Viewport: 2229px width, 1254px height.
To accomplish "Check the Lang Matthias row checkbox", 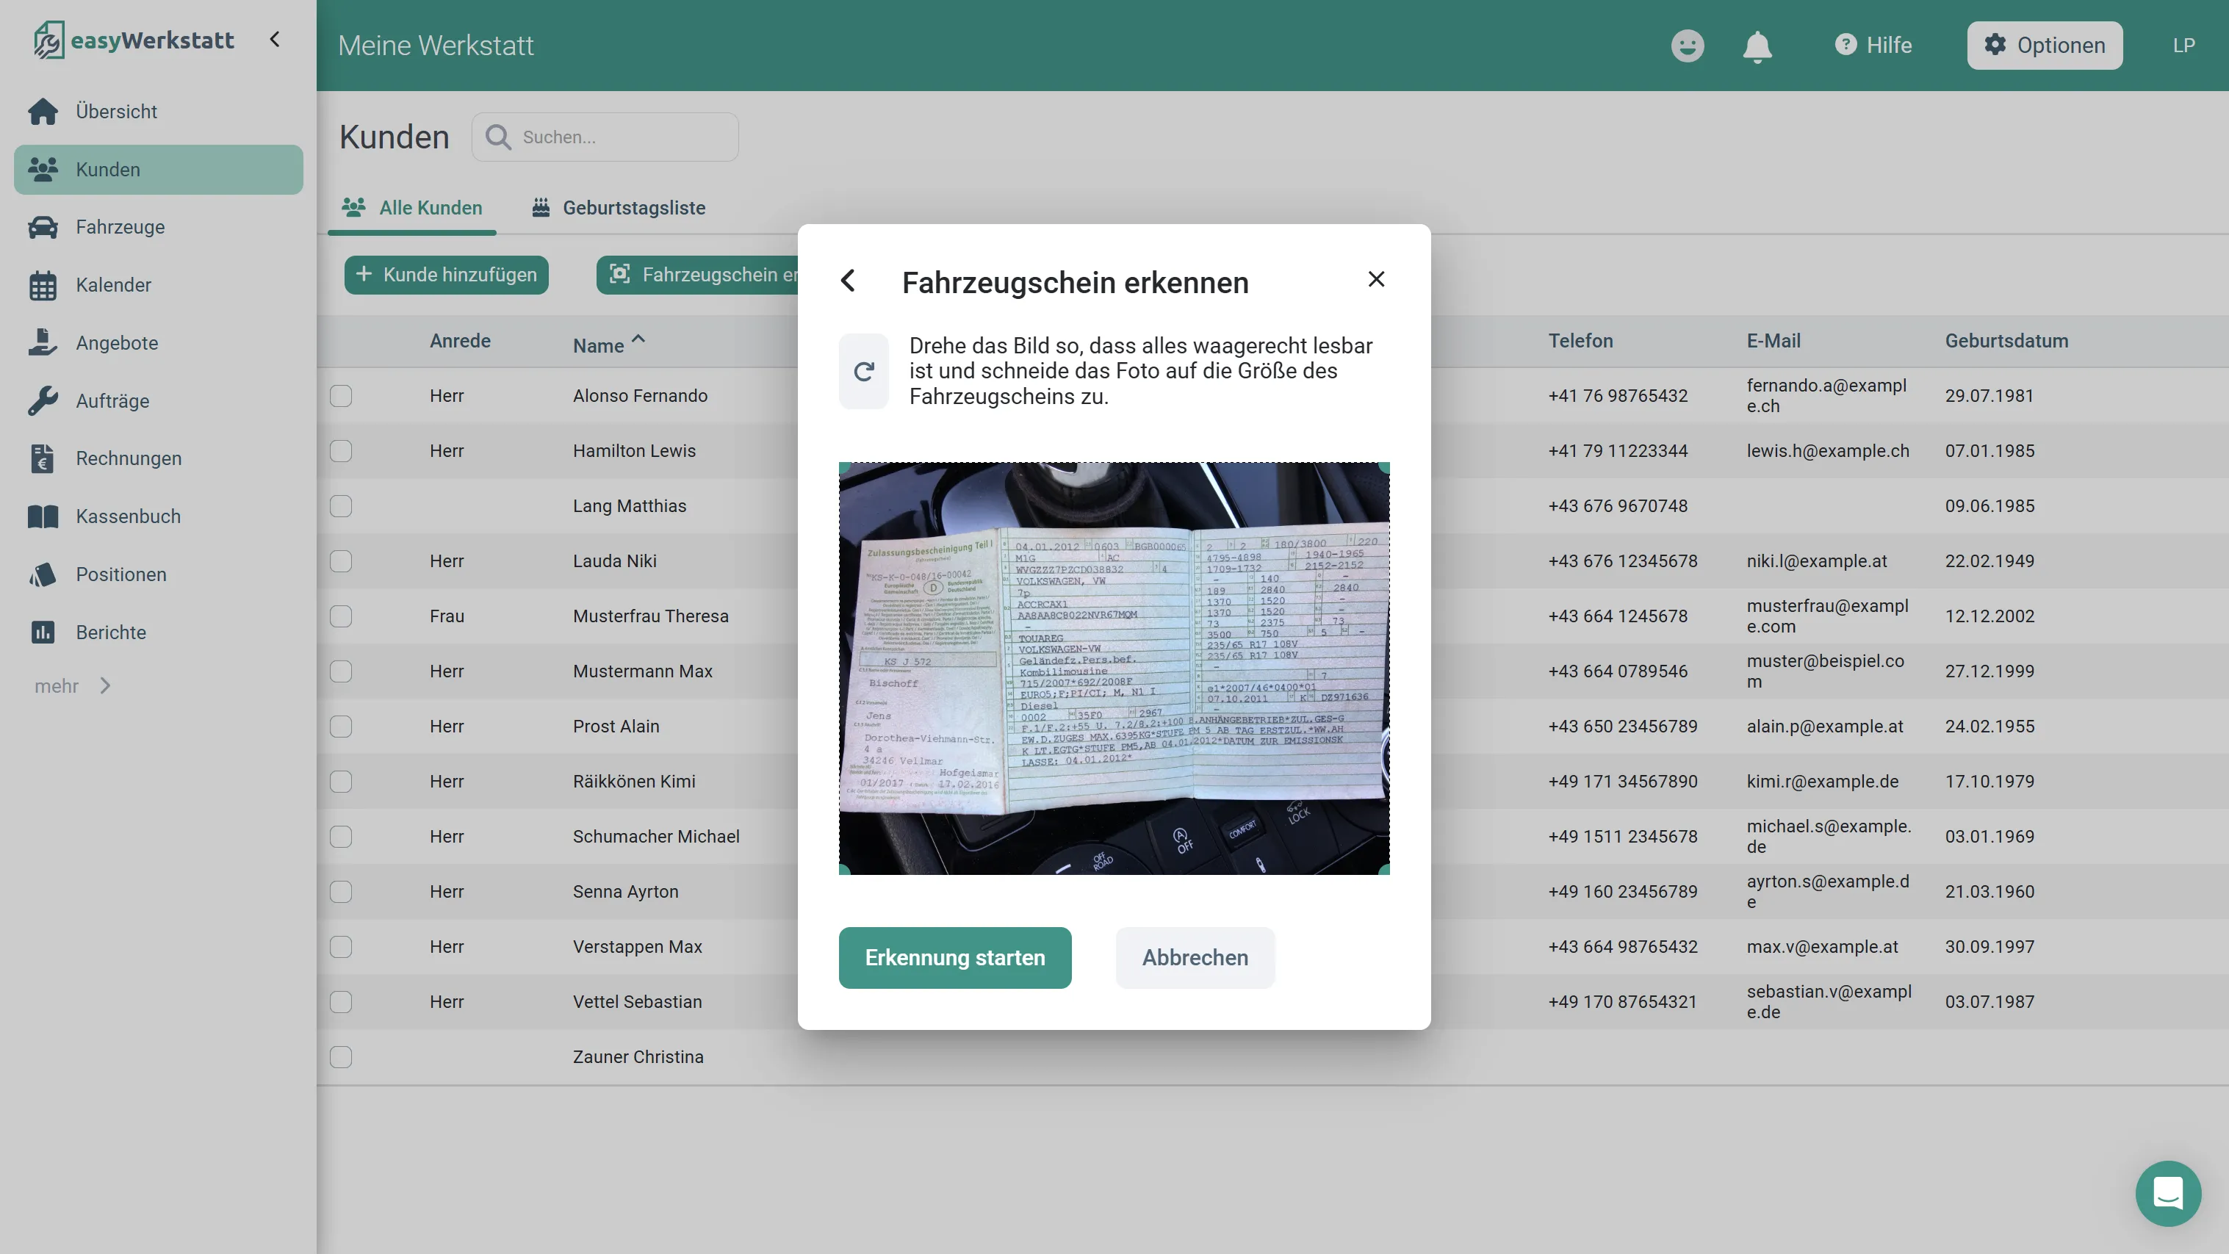I will 341,506.
